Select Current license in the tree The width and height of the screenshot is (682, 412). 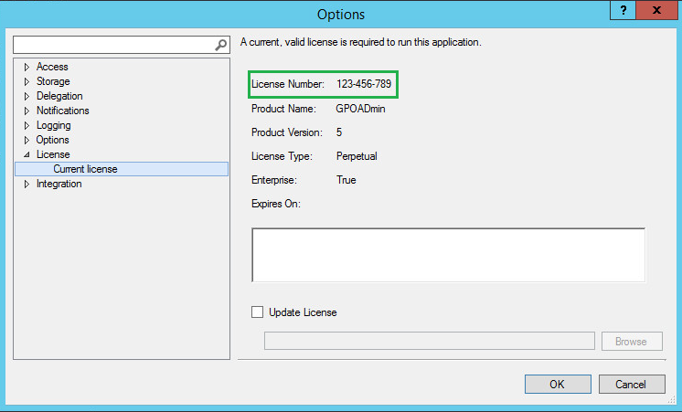point(85,169)
